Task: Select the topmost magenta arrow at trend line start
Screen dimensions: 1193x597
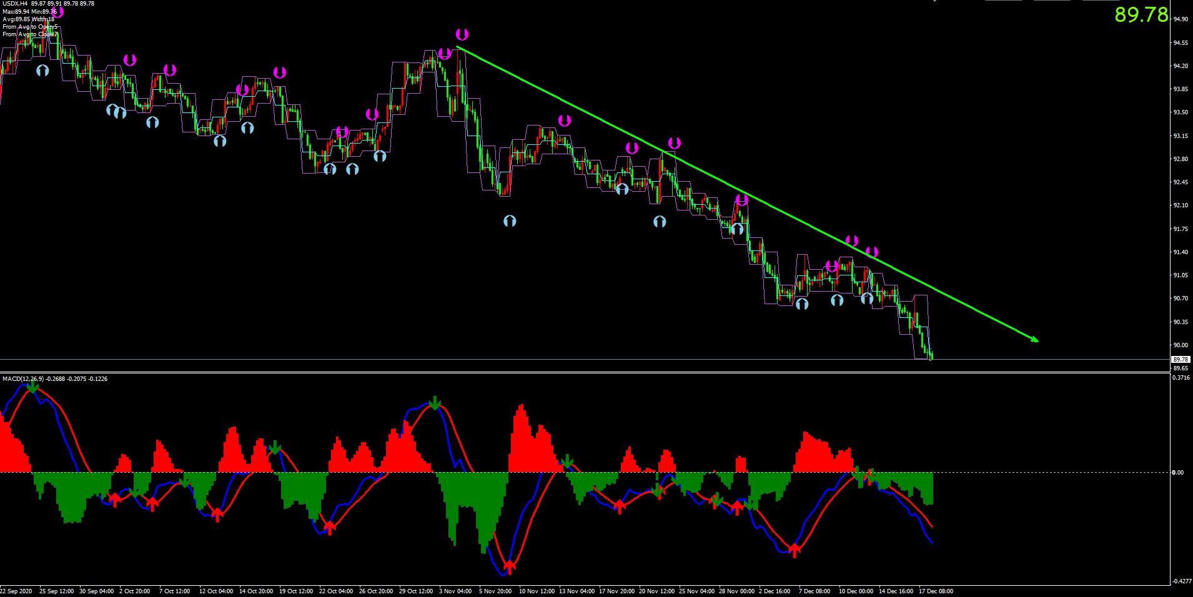Action: click(462, 34)
